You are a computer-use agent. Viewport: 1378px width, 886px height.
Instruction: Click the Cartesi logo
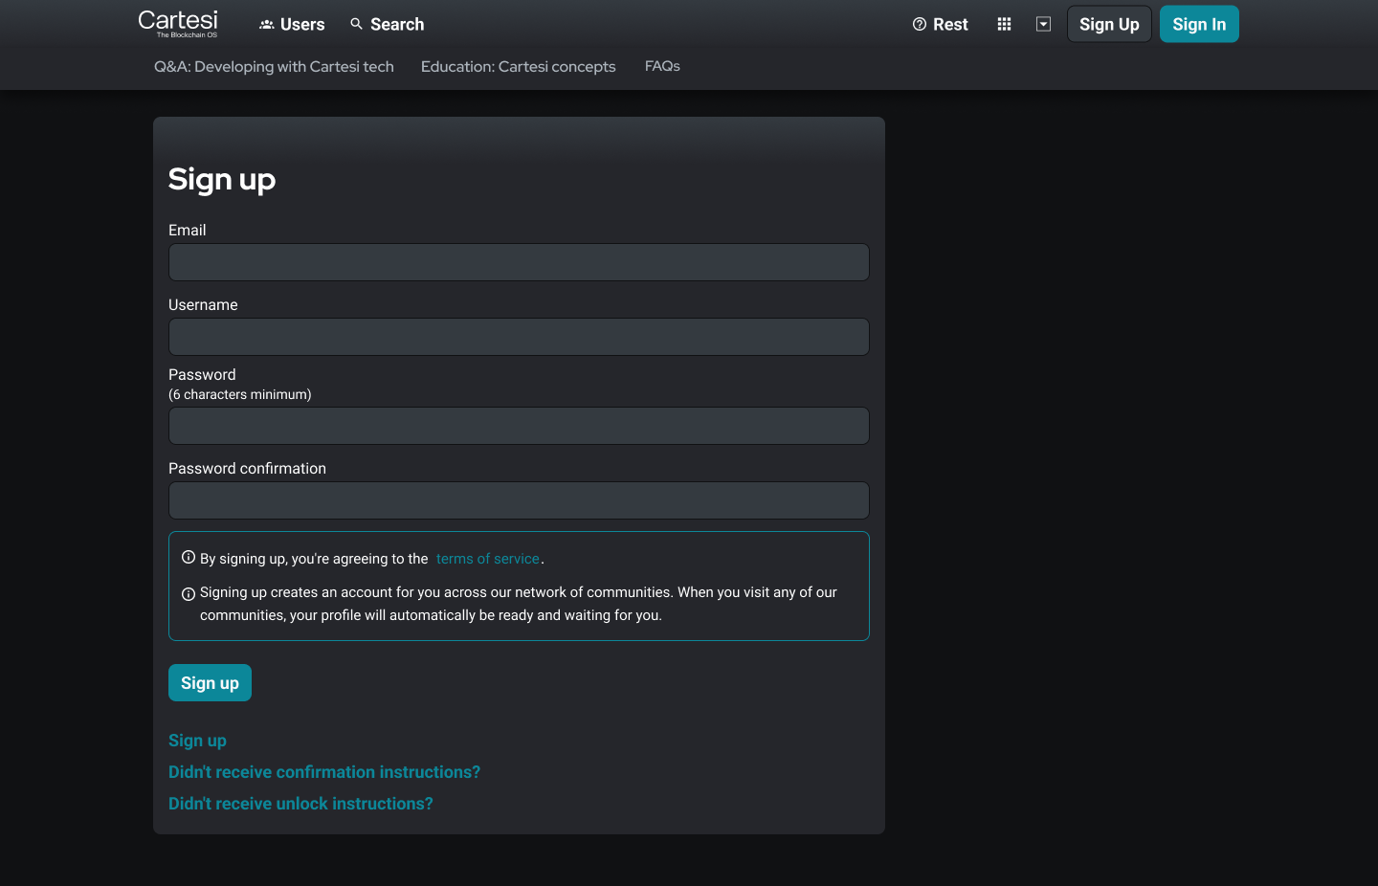(x=178, y=23)
